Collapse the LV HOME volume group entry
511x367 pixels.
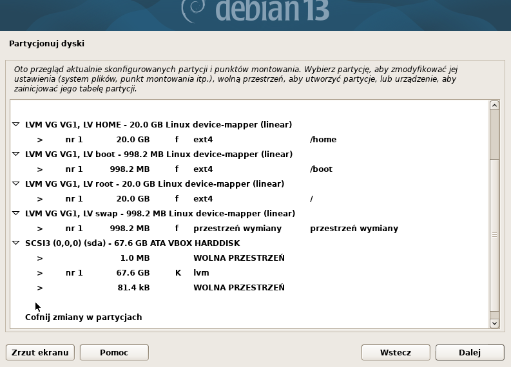(x=16, y=125)
